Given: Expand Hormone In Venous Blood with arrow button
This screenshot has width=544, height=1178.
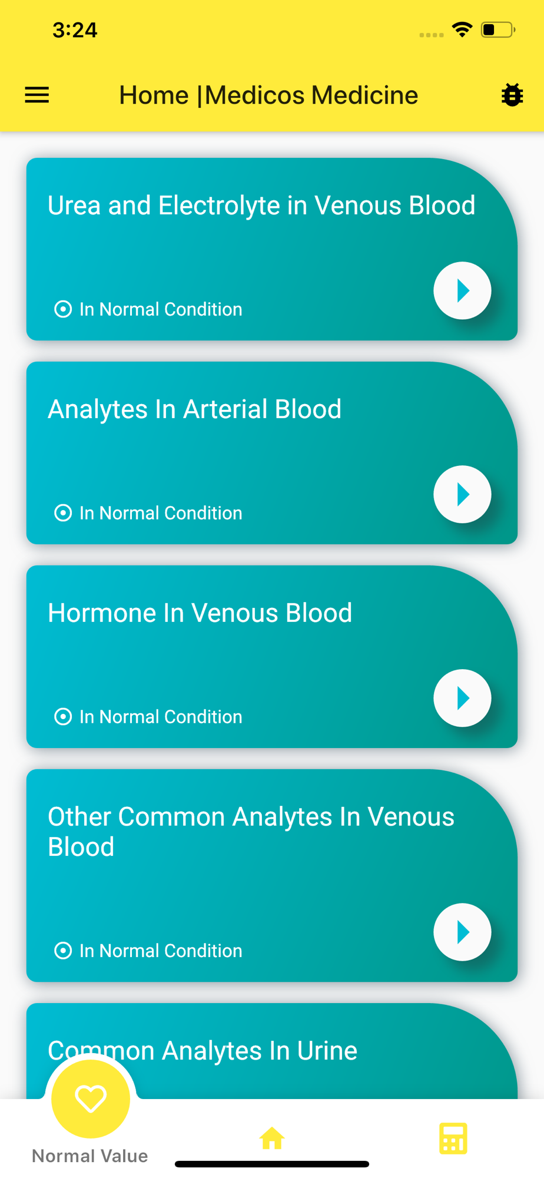Looking at the screenshot, I should pyautogui.click(x=462, y=698).
